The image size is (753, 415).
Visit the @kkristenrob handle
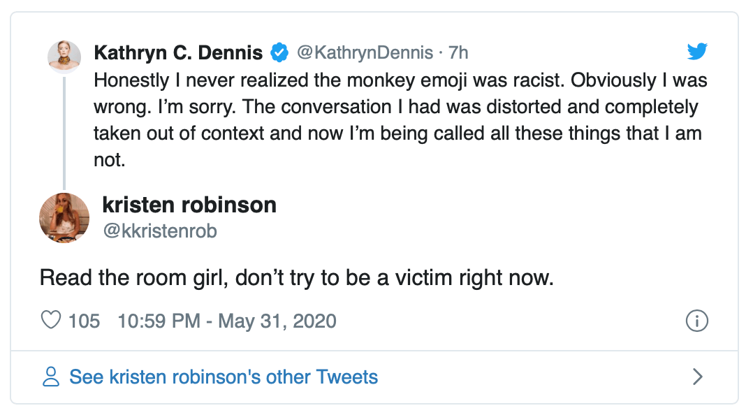(x=159, y=231)
